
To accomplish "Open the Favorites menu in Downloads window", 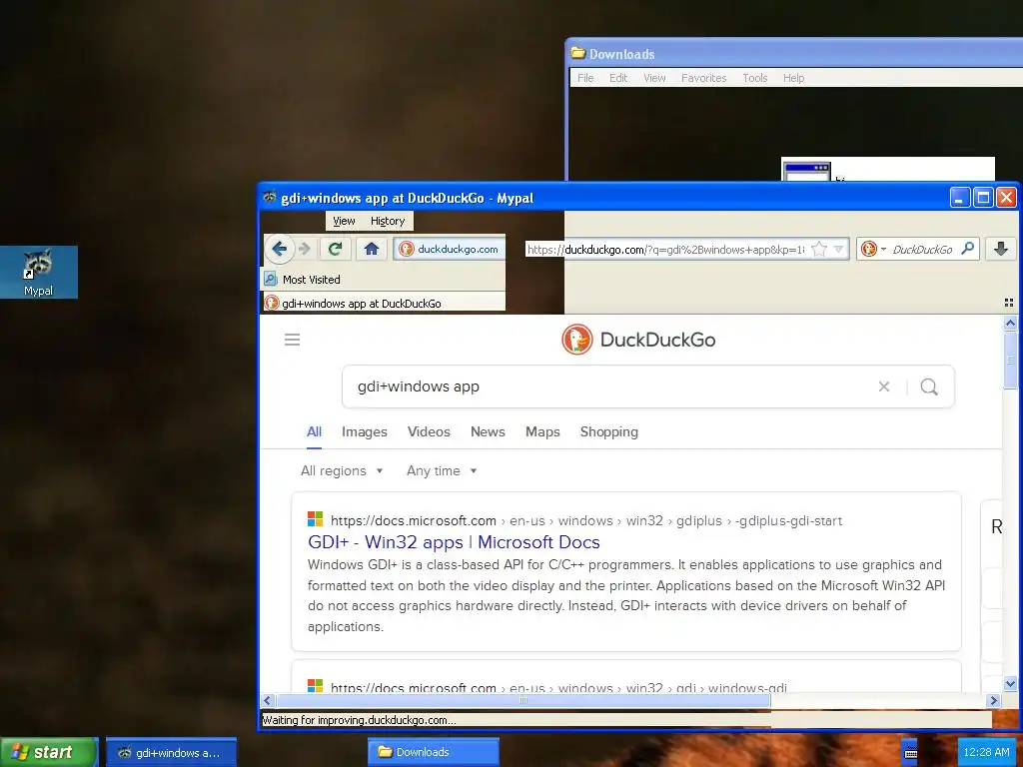I will click(703, 78).
